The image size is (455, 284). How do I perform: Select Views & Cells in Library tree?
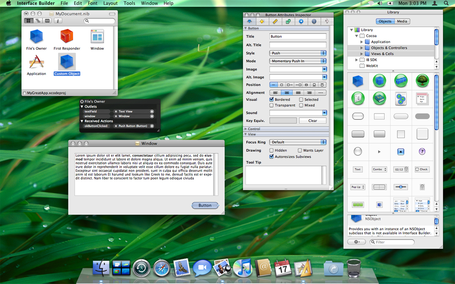[390, 54]
